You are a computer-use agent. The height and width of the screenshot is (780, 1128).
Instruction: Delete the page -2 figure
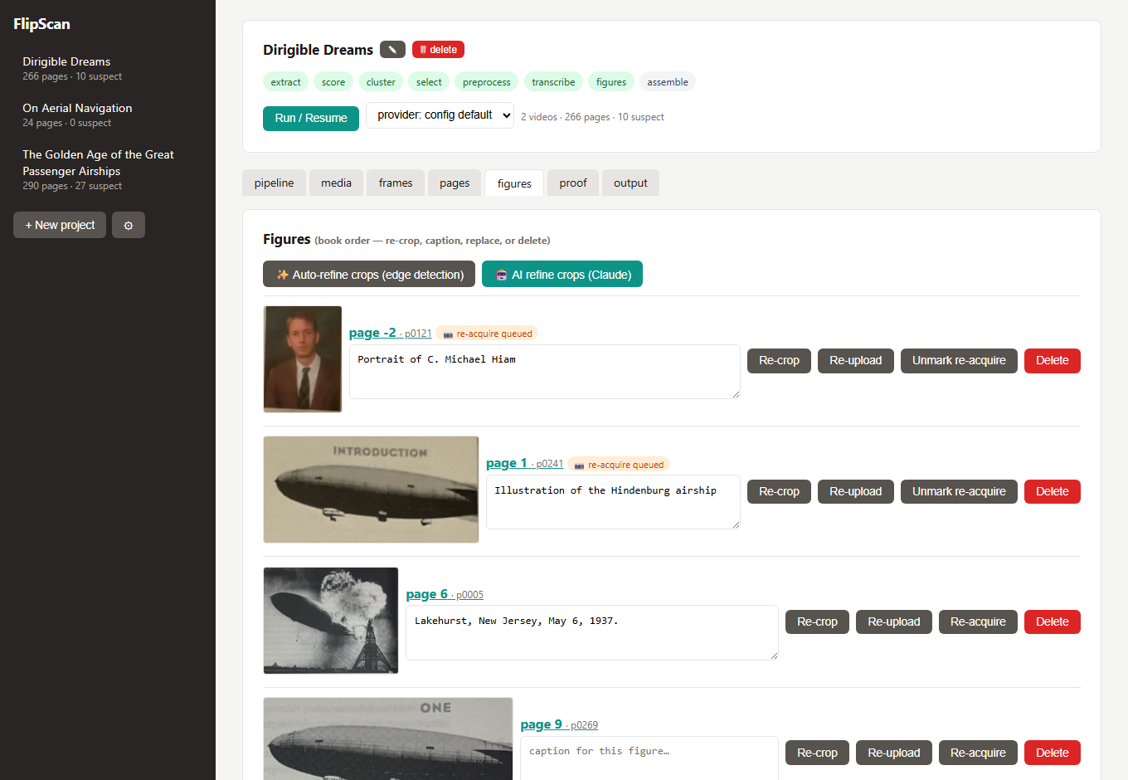pyautogui.click(x=1053, y=361)
